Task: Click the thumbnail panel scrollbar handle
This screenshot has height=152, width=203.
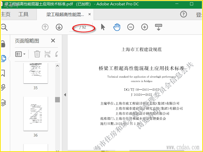Action: (x=58, y=100)
